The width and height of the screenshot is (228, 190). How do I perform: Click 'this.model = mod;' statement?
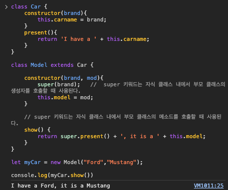[65, 97]
